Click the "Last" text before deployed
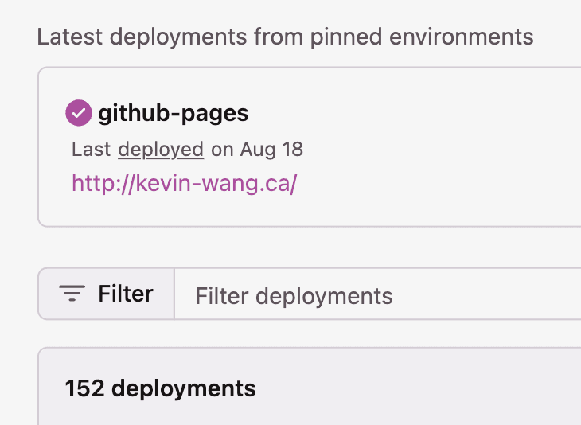The width and height of the screenshot is (581, 425). coord(92,150)
